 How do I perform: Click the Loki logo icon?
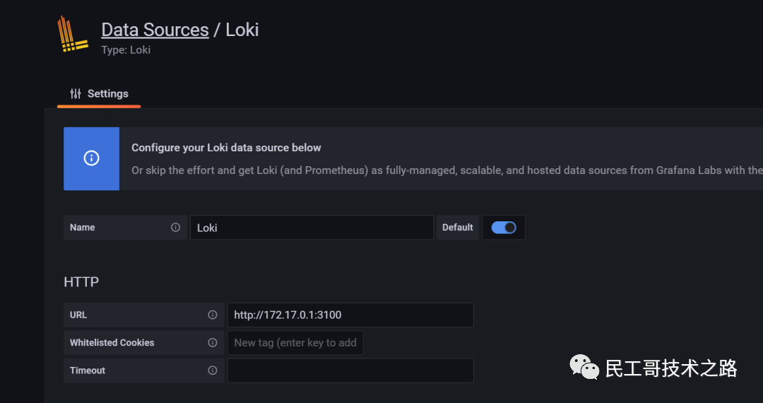(72, 35)
